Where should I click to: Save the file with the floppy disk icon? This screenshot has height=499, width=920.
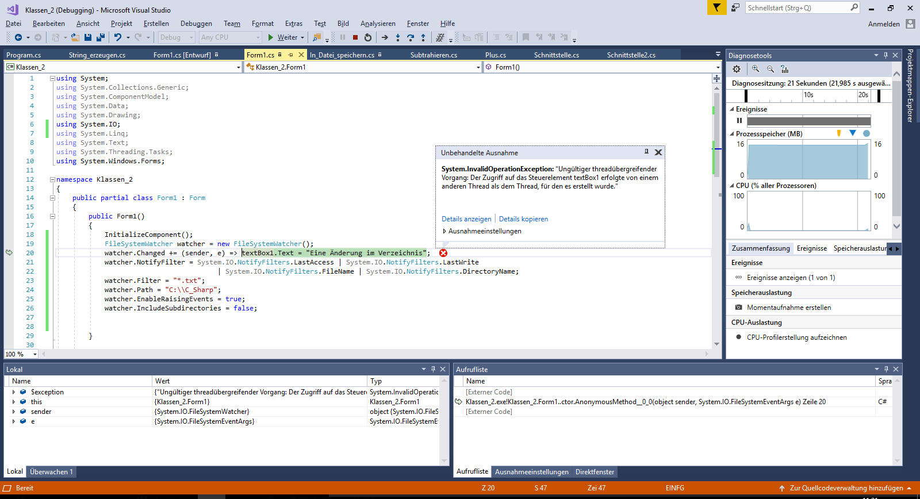(x=88, y=37)
